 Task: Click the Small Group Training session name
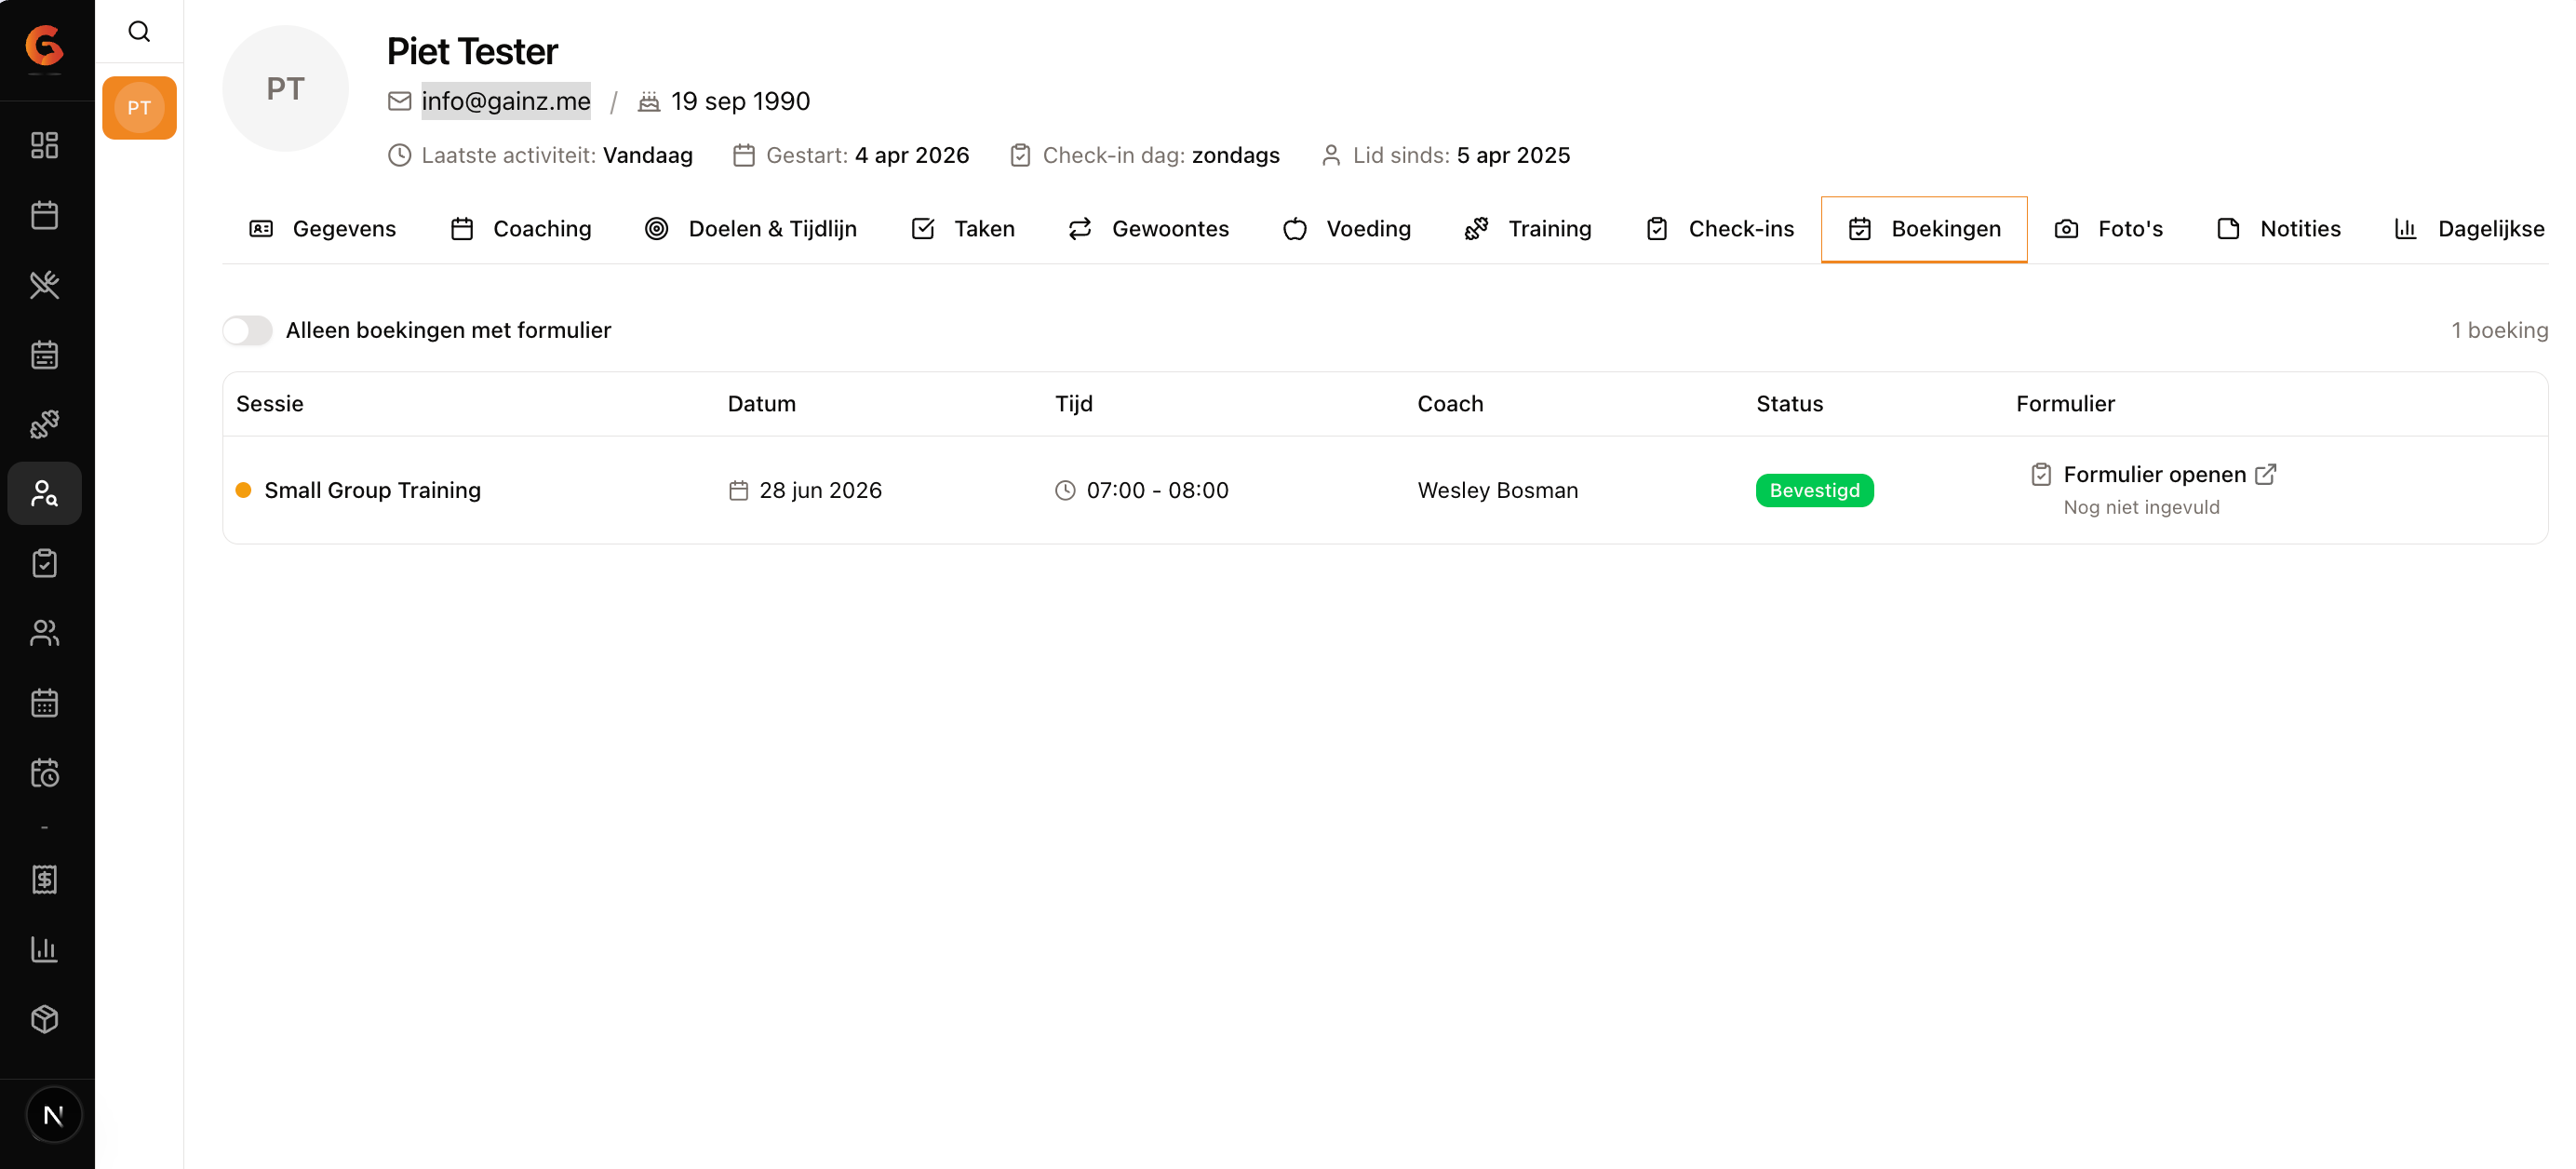point(372,490)
